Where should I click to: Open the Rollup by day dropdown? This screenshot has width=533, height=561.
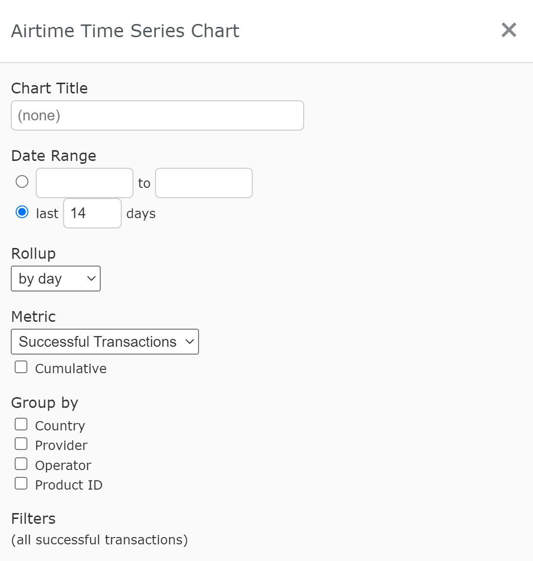click(56, 278)
